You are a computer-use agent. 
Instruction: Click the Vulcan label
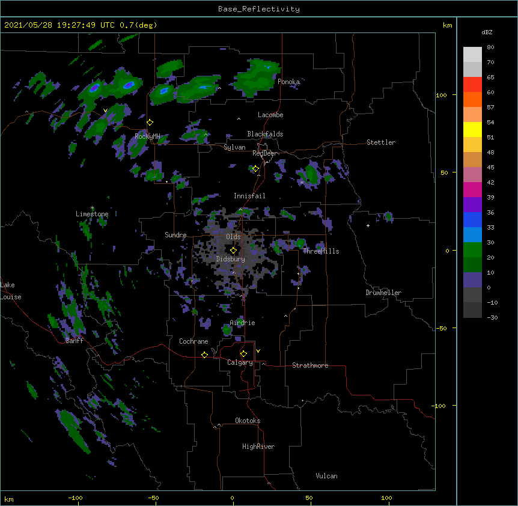326,476
